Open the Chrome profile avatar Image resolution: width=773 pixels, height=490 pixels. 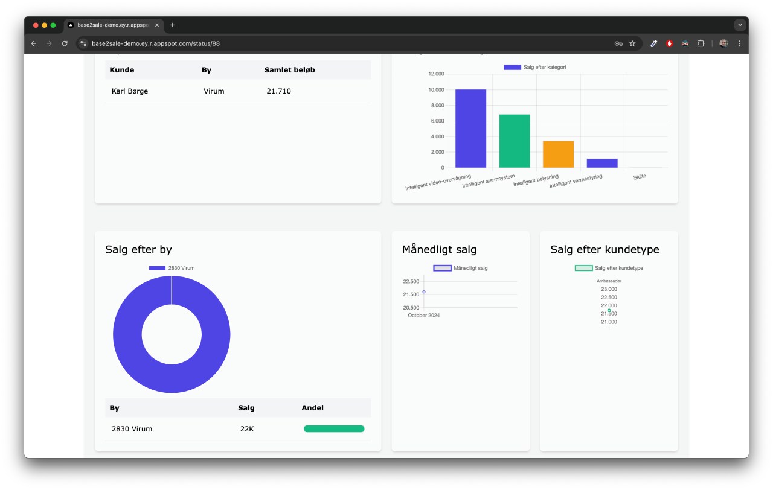(x=723, y=43)
